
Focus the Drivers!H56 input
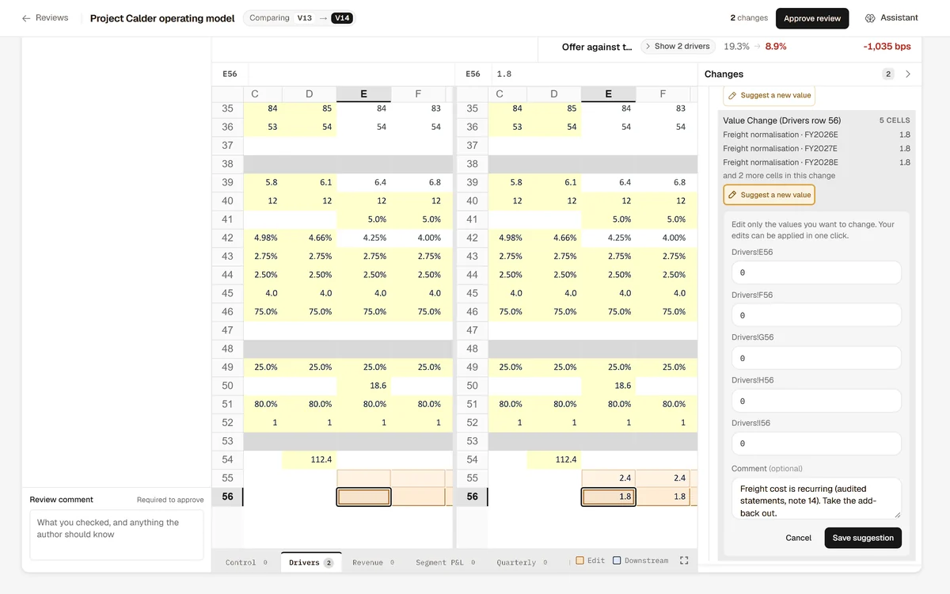pos(816,401)
